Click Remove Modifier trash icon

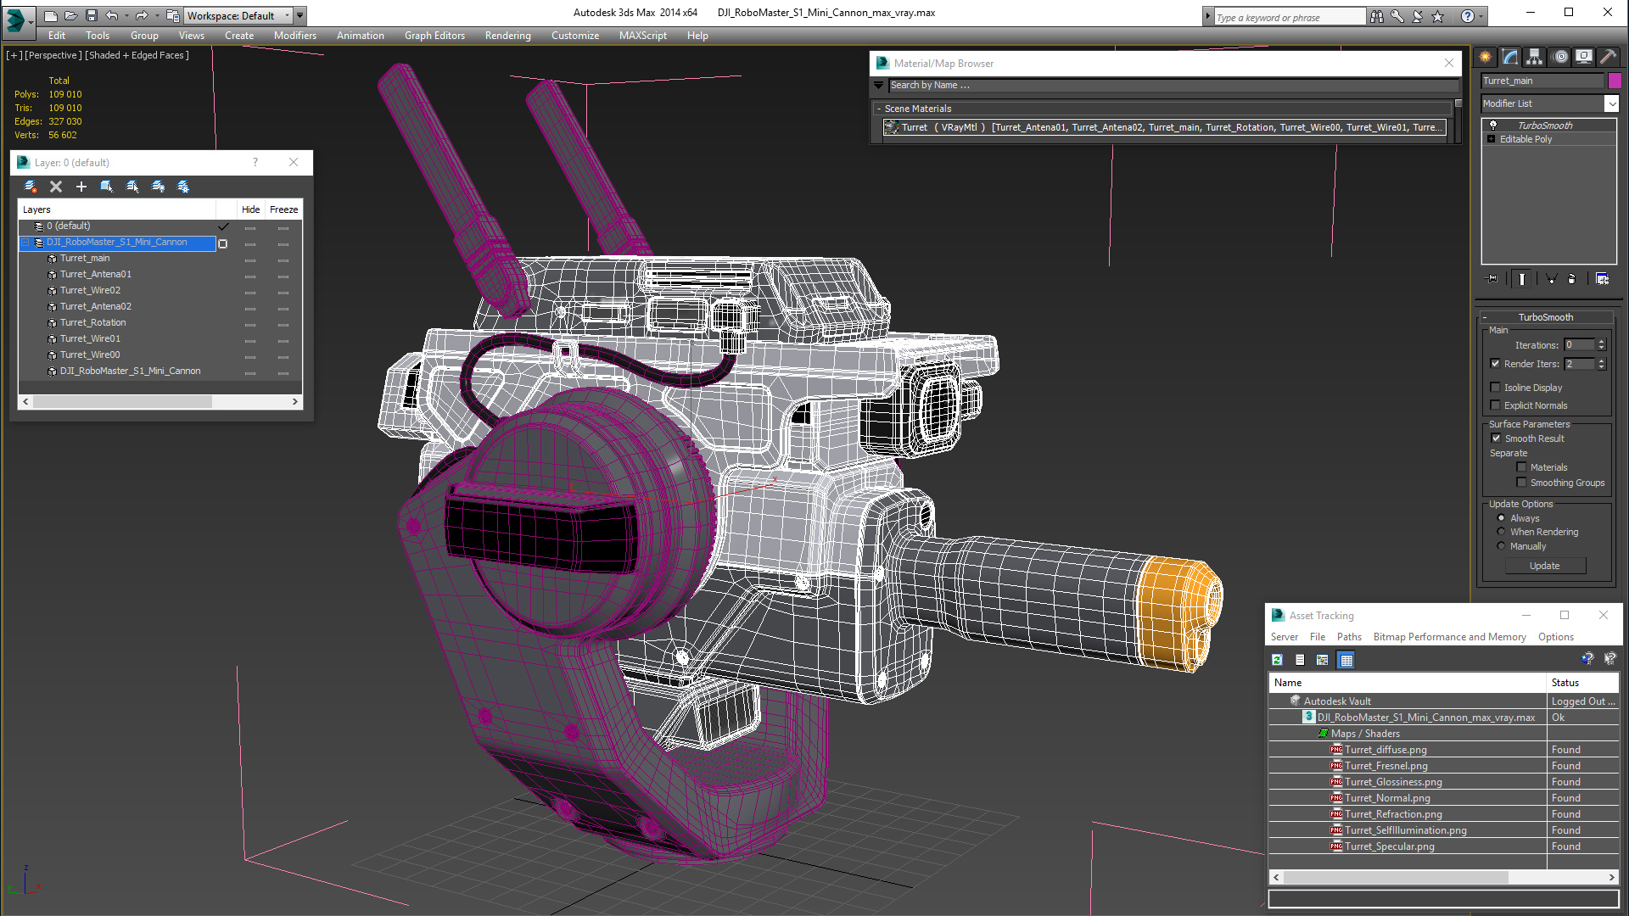[x=1572, y=279]
